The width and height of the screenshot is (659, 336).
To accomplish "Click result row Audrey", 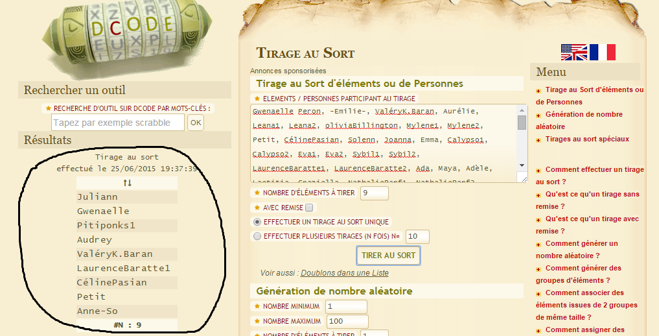I will pos(127,240).
